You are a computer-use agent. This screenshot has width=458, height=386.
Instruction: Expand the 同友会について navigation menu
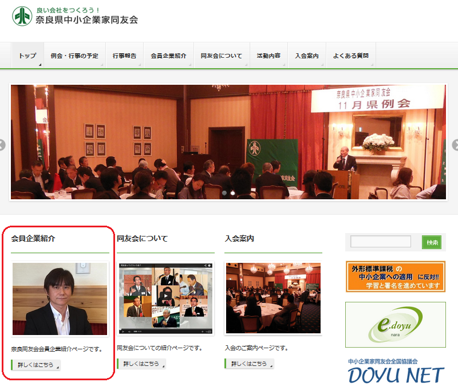(222, 56)
